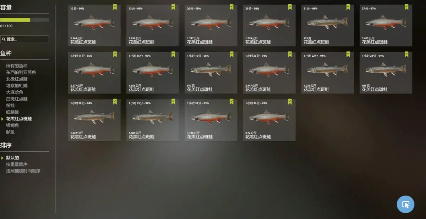Click the magnifier icon in the search box
This screenshot has width=426, height=219.
(x=4, y=39)
